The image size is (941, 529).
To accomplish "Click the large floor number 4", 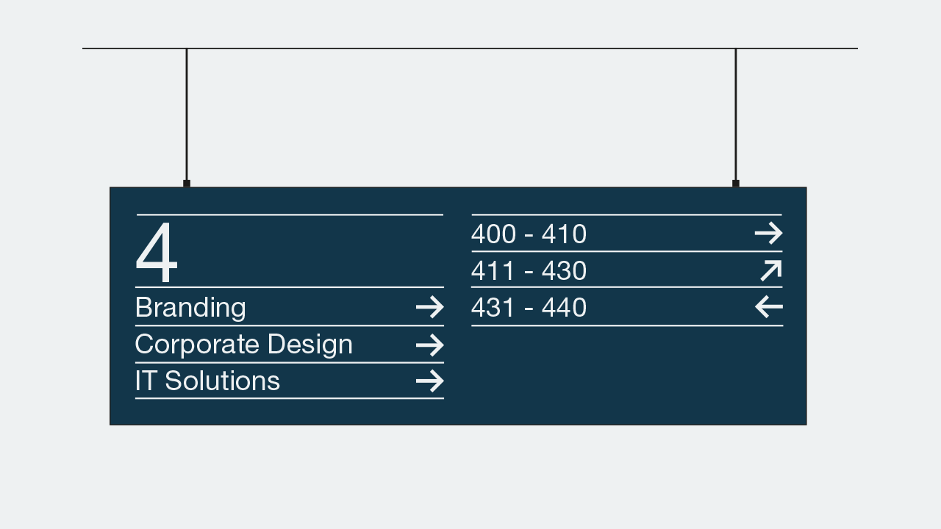I will point(157,253).
